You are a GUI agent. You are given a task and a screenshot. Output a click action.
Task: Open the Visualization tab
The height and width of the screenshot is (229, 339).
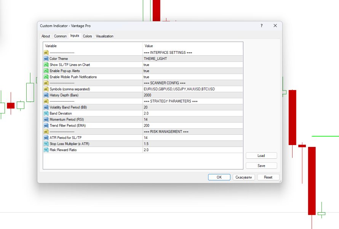tap(104, 36)
